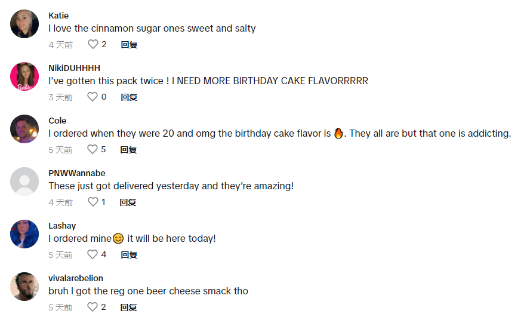Like Lashay's 'I ordered mine' comment
Screen dimensions: 530x320
point(93,254)
